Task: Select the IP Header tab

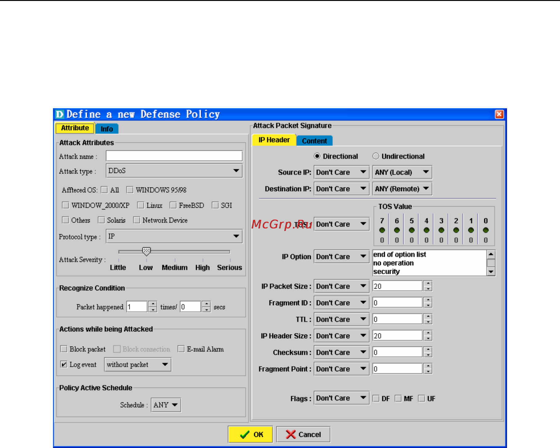Action: 274,140
